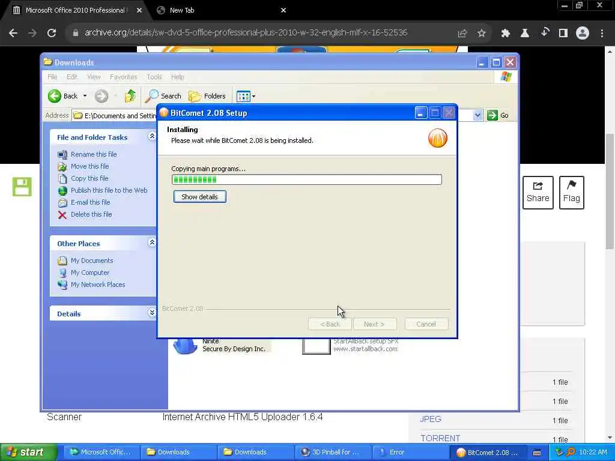Click the disabled Back button in BitComet Setup
This screenshot has height=461, width=615.
(330, 324)
